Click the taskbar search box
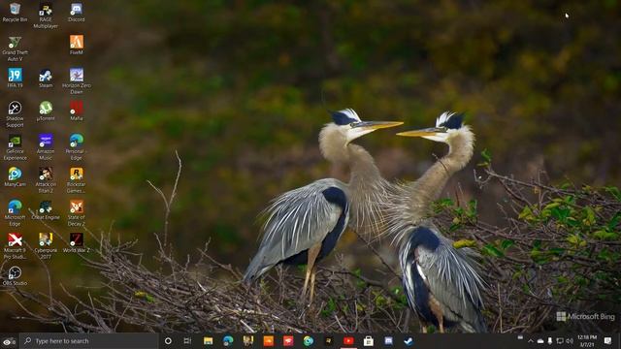 coord(89,341)
